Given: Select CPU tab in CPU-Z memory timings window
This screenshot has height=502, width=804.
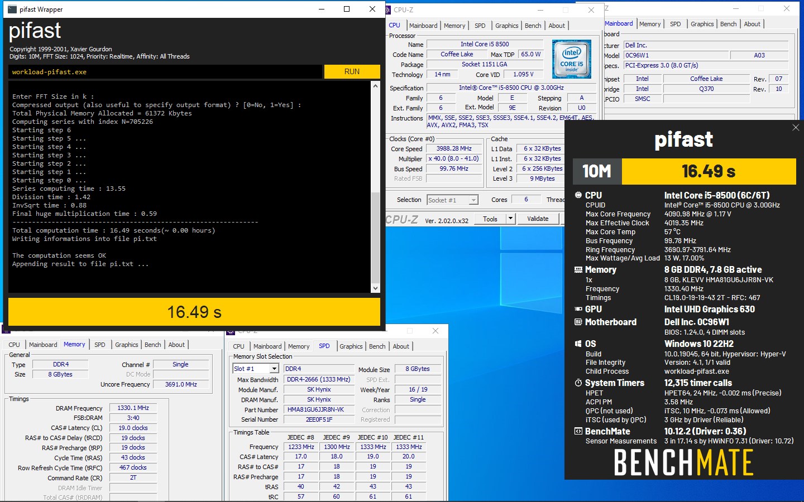Looking at the screenshot, I should tap(15, 345).
